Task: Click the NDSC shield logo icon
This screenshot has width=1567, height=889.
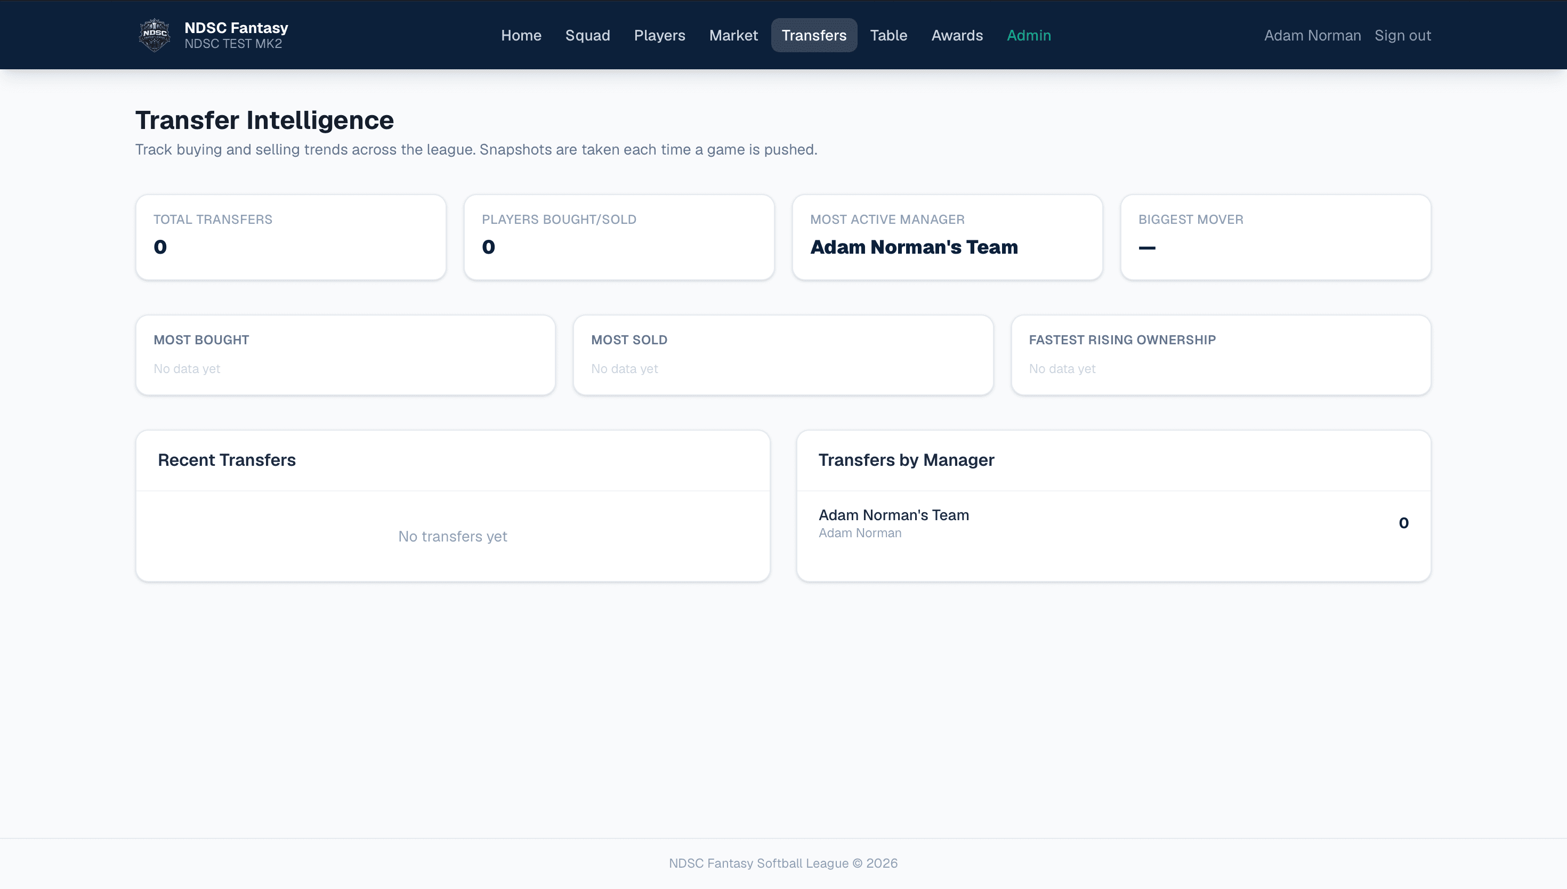Action: click(x=155, y=35)
